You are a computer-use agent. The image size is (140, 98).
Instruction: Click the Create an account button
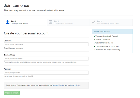point(12,93)
